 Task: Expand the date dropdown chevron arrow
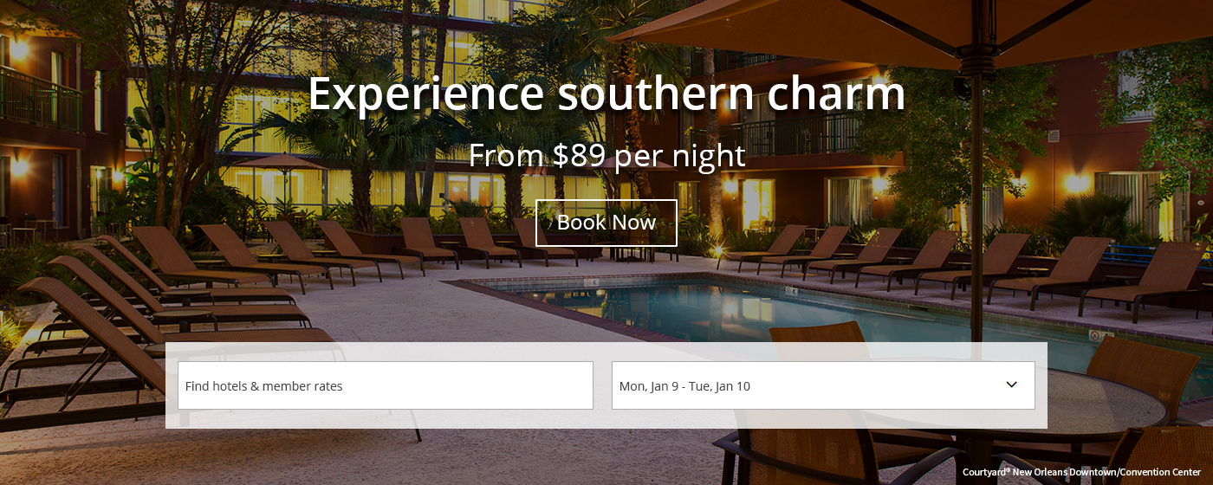[x=1011, y=385]
